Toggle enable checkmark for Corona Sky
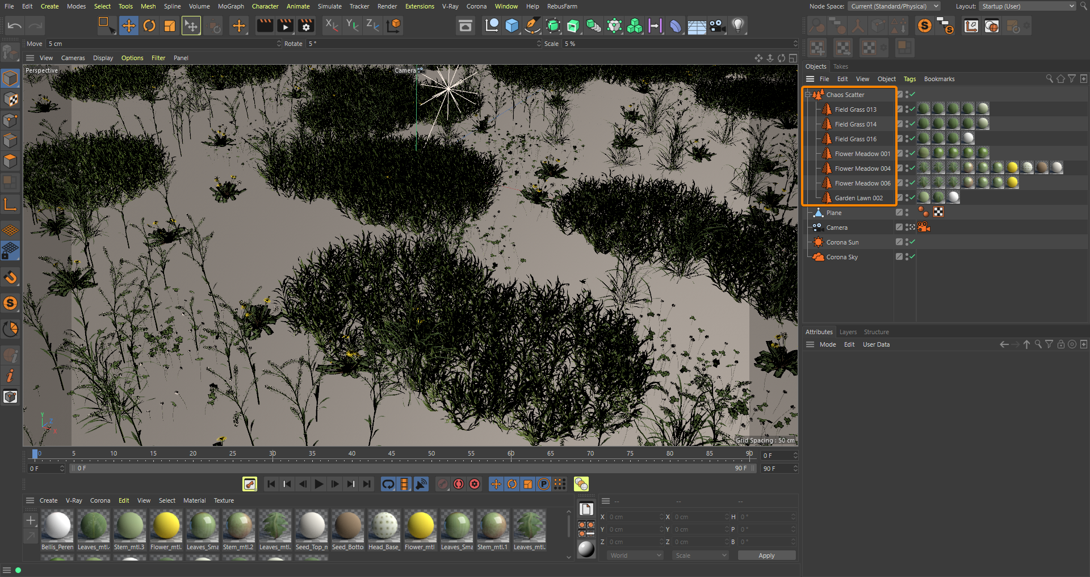The height and width of the screenshot is (577, 1090). pos(913,257)
